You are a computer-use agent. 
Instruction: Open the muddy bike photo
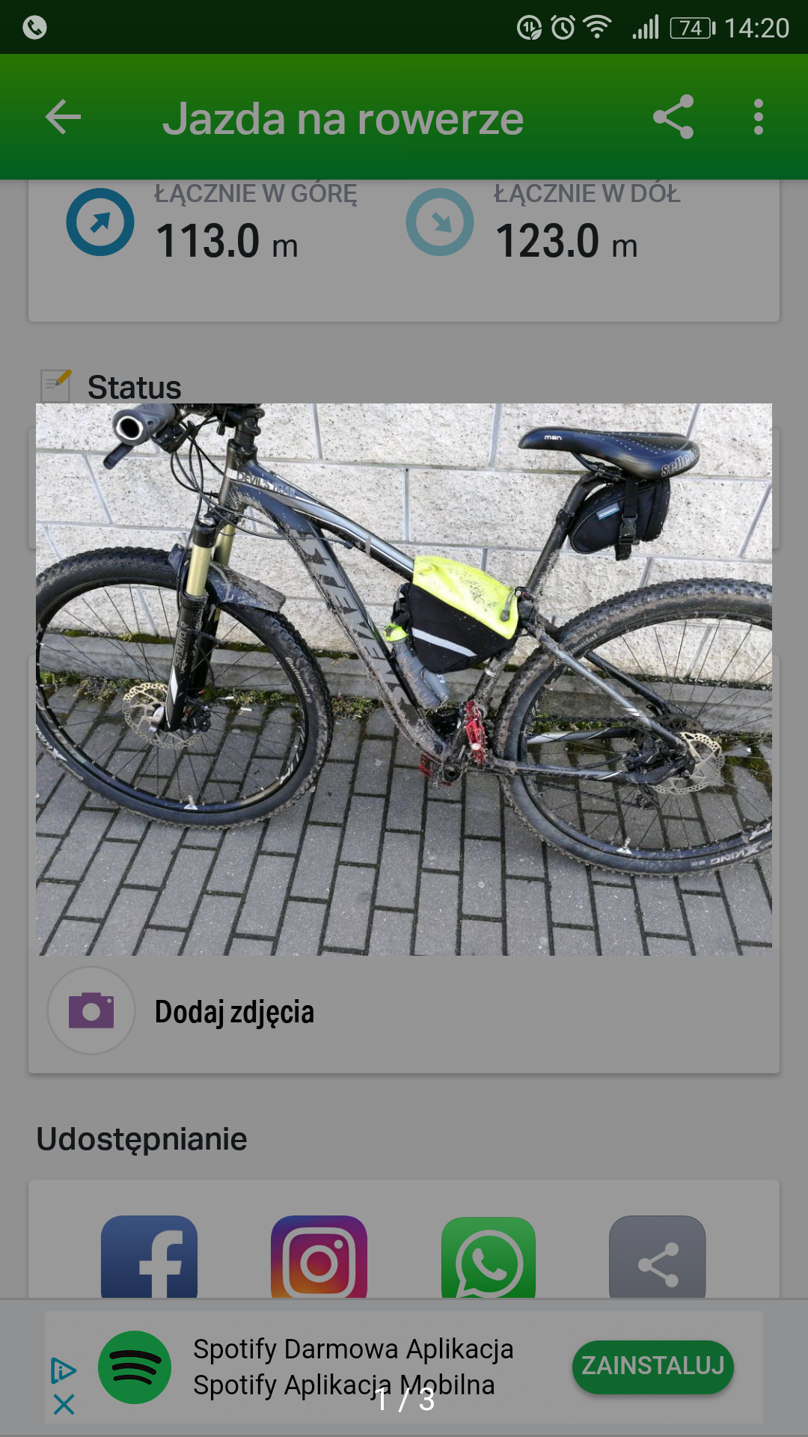click(404, 680)
